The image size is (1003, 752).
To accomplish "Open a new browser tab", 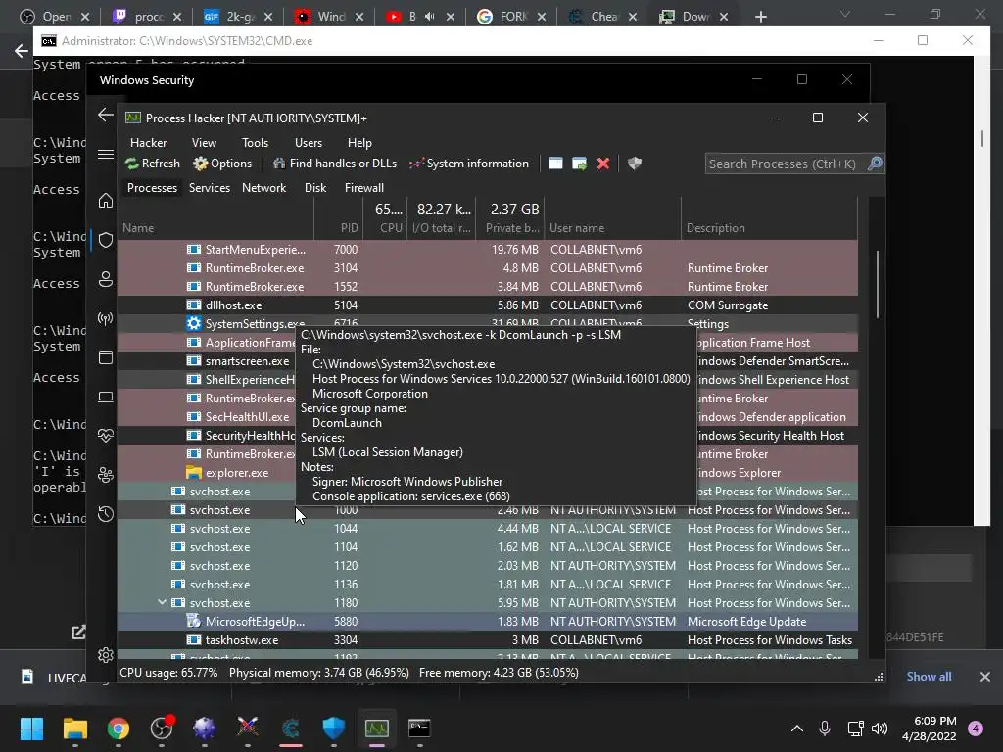I will coord(760,17).
